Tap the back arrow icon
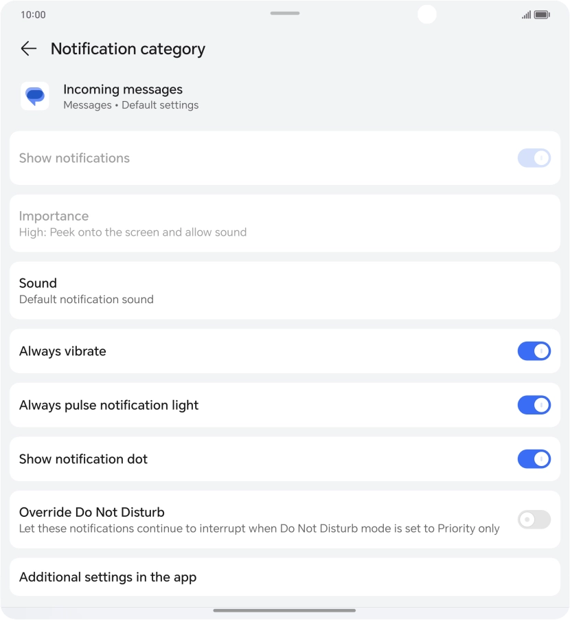This screenshot has height=620, width=570. (28, 49)
